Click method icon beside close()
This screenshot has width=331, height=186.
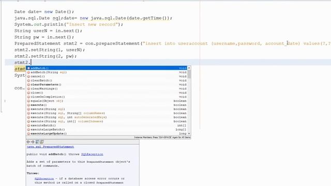click(29, 93)
